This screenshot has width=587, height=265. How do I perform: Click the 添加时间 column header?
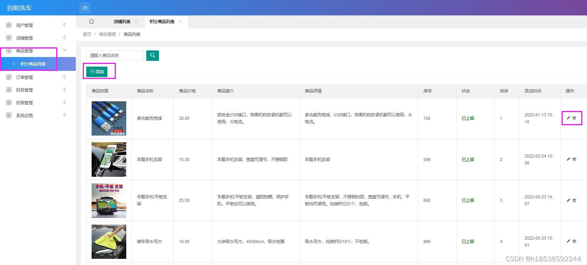[533, 91]
